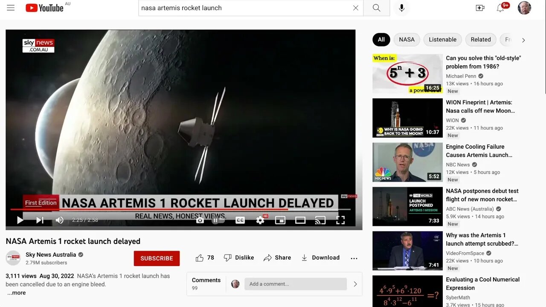Open the SyberMath numerical expression thumbnail

pyautogui.click(x=407, y=292)
